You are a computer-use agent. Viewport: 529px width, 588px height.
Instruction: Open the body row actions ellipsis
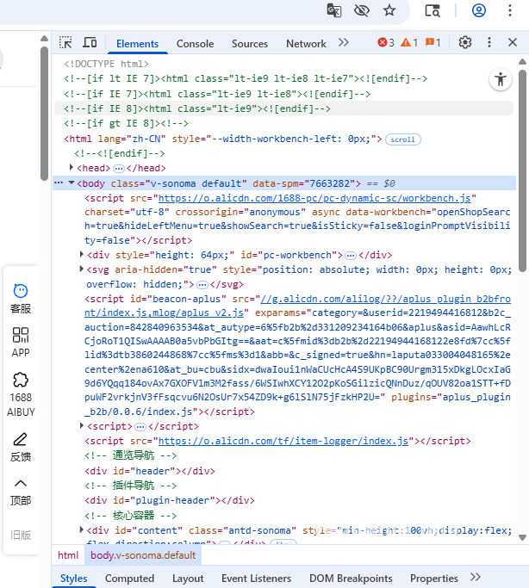[58, 183]
